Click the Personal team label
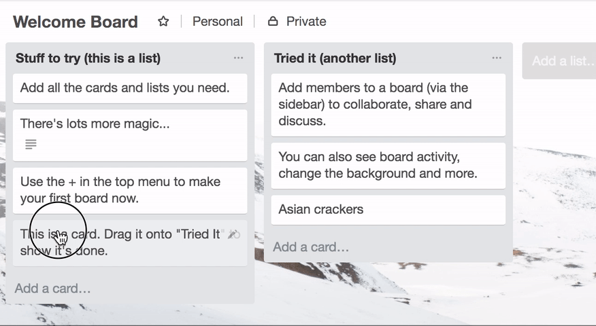This screenshot has height=326, width=596. point(218,21)
